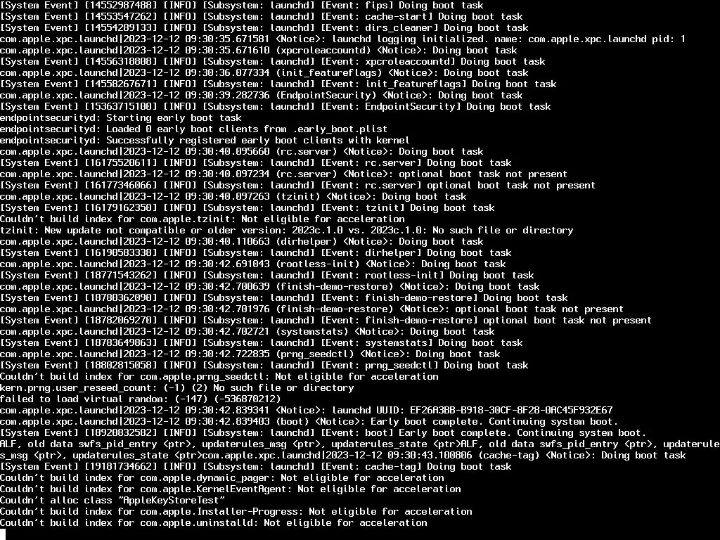Screen dimensions: 720x540
Task: Click the com.apple.dynamic_pager not eligible line
Action: coord(221,478)
